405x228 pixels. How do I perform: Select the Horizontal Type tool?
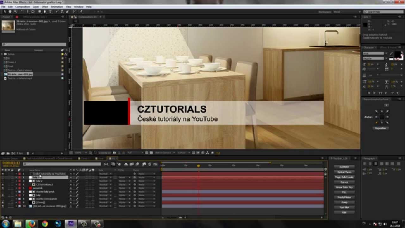(50, 11)
